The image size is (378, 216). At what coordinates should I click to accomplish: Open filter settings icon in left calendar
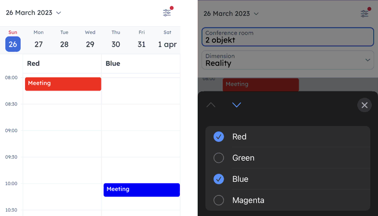point(167,13)
